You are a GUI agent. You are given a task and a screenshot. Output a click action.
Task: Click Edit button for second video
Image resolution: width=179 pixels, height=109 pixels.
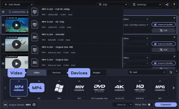coord(164,50)
